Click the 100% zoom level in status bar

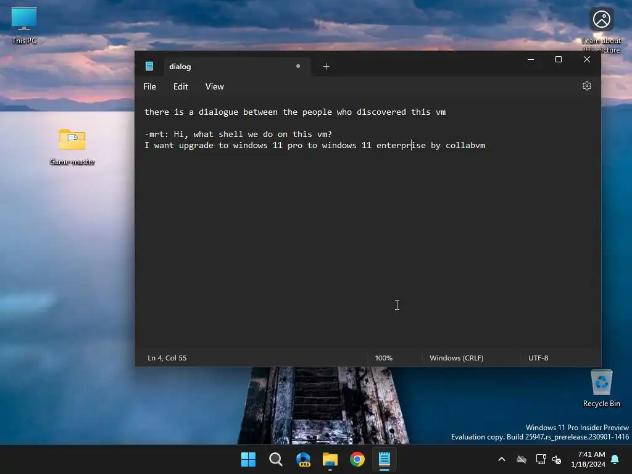pos(383,358)
